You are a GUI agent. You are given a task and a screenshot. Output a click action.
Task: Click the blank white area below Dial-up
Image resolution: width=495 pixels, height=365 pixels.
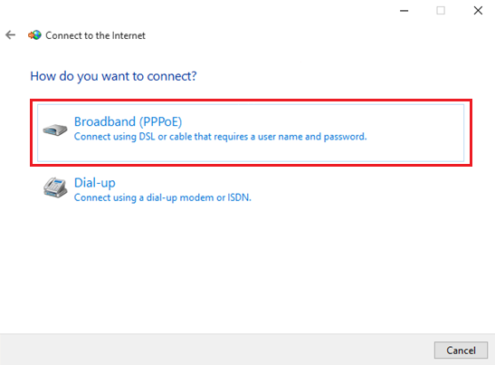pos(248,269)
